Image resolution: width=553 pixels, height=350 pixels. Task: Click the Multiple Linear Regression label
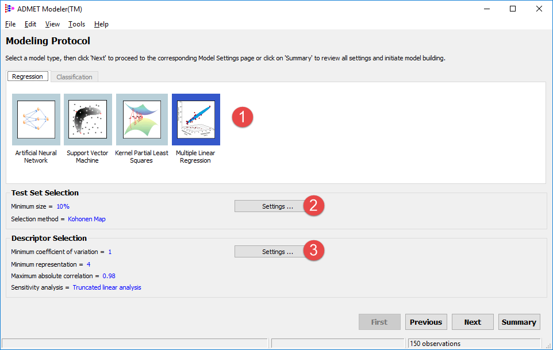[195, 156]
